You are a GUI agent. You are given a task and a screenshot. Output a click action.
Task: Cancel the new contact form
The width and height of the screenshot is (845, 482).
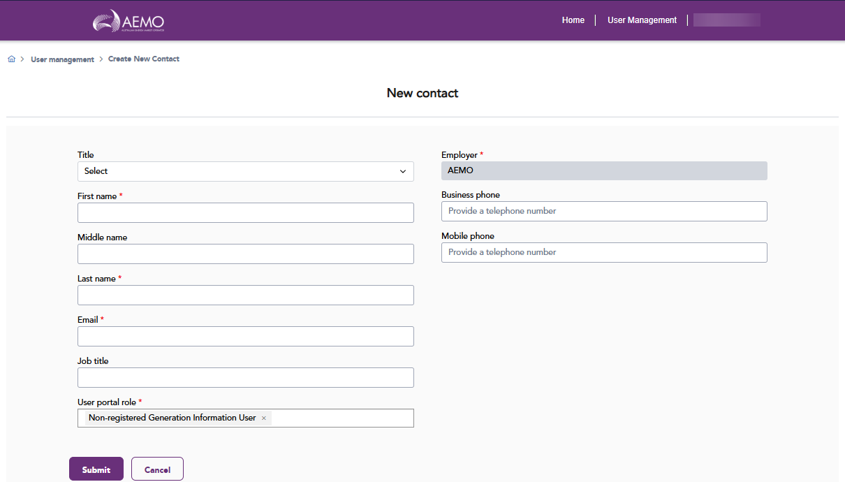pos(157,469)
